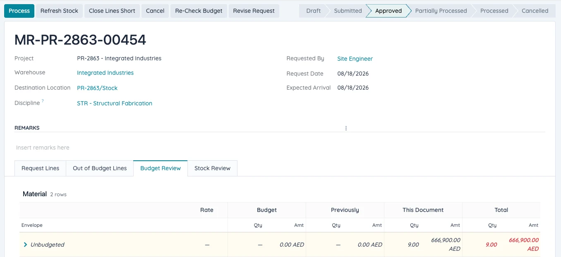
Task: Click This Document amount 666,900.00 AED
Action: [x=446, y=244]
